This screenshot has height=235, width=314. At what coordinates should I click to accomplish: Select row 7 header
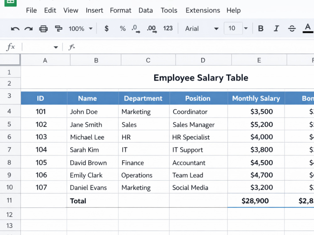point(10,149)
